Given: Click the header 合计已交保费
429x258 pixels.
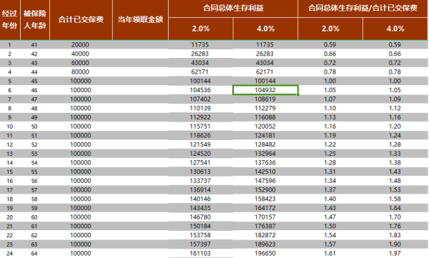Looking at the screenshot, I should point(81,20).
